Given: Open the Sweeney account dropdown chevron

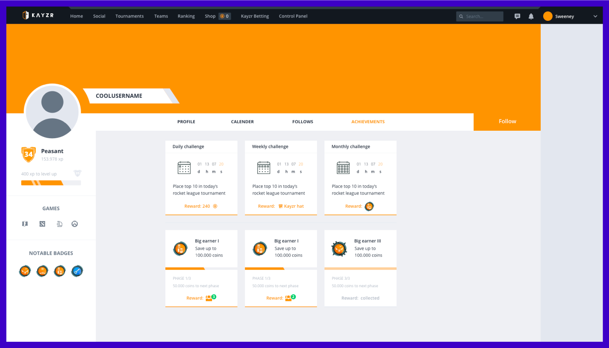Looking at the screenshot, I should (595, 16).
